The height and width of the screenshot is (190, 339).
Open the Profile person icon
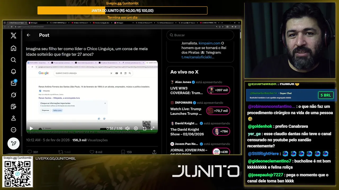pos(14,118)
